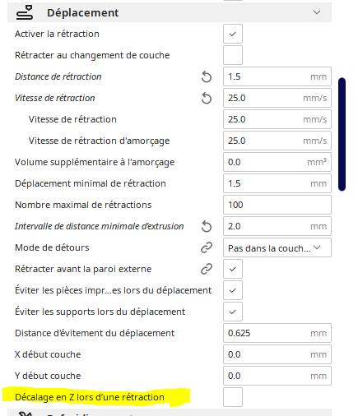This screenshot has height=416, width=358.
Task: Reset Vitesse de rétraction value
Action: [207, 98]
